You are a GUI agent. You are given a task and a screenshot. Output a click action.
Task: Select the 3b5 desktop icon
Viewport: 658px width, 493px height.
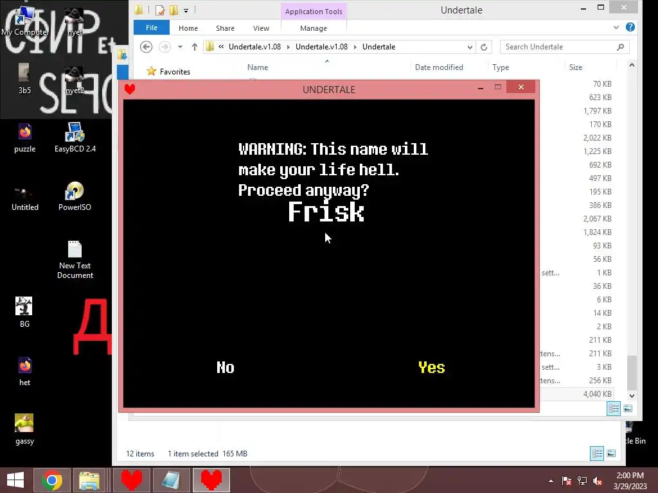click(24, 79)
